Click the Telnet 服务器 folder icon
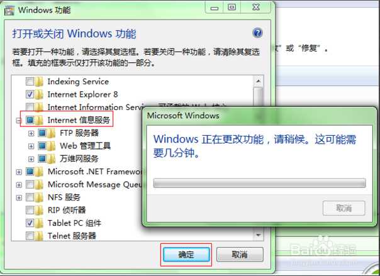380x276 pixels. (39, 236)
